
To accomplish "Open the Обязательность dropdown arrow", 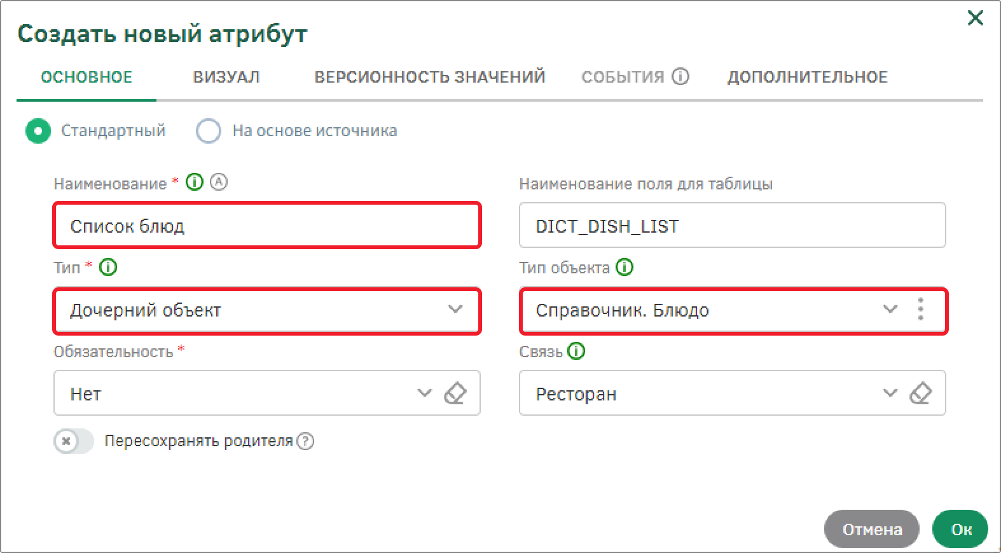I will (x=424, y=393).
